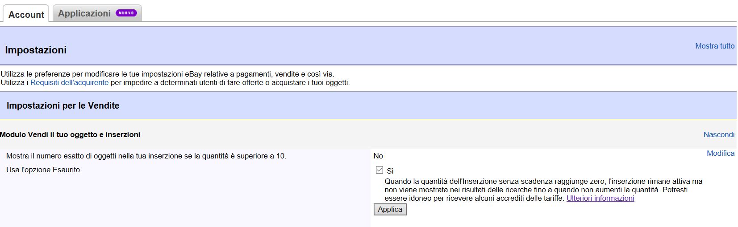Image resolution: width=738 pixels, height=227 pixels.
Task: Click the Modulo Vendi il tuo oggetto heading
Action: coord(70,134)
